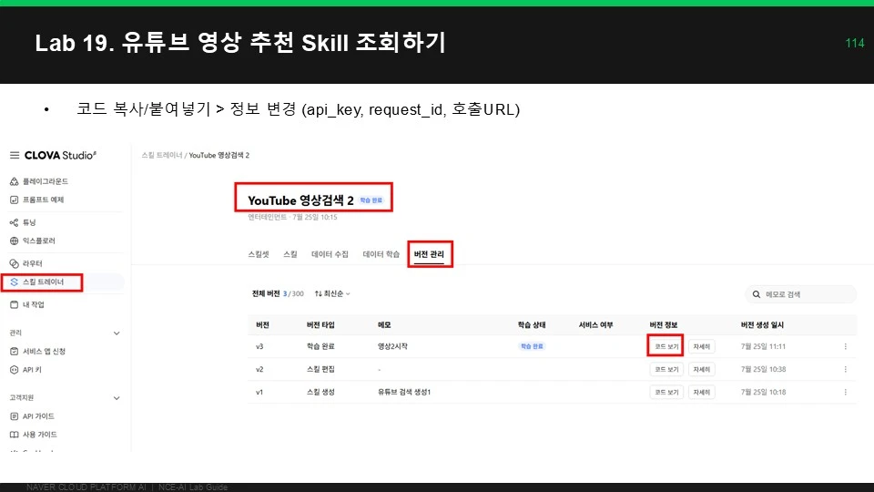The image size is (874, 492).
Task: Open 내 작업 in the sidebar
Action: point(34,304)
